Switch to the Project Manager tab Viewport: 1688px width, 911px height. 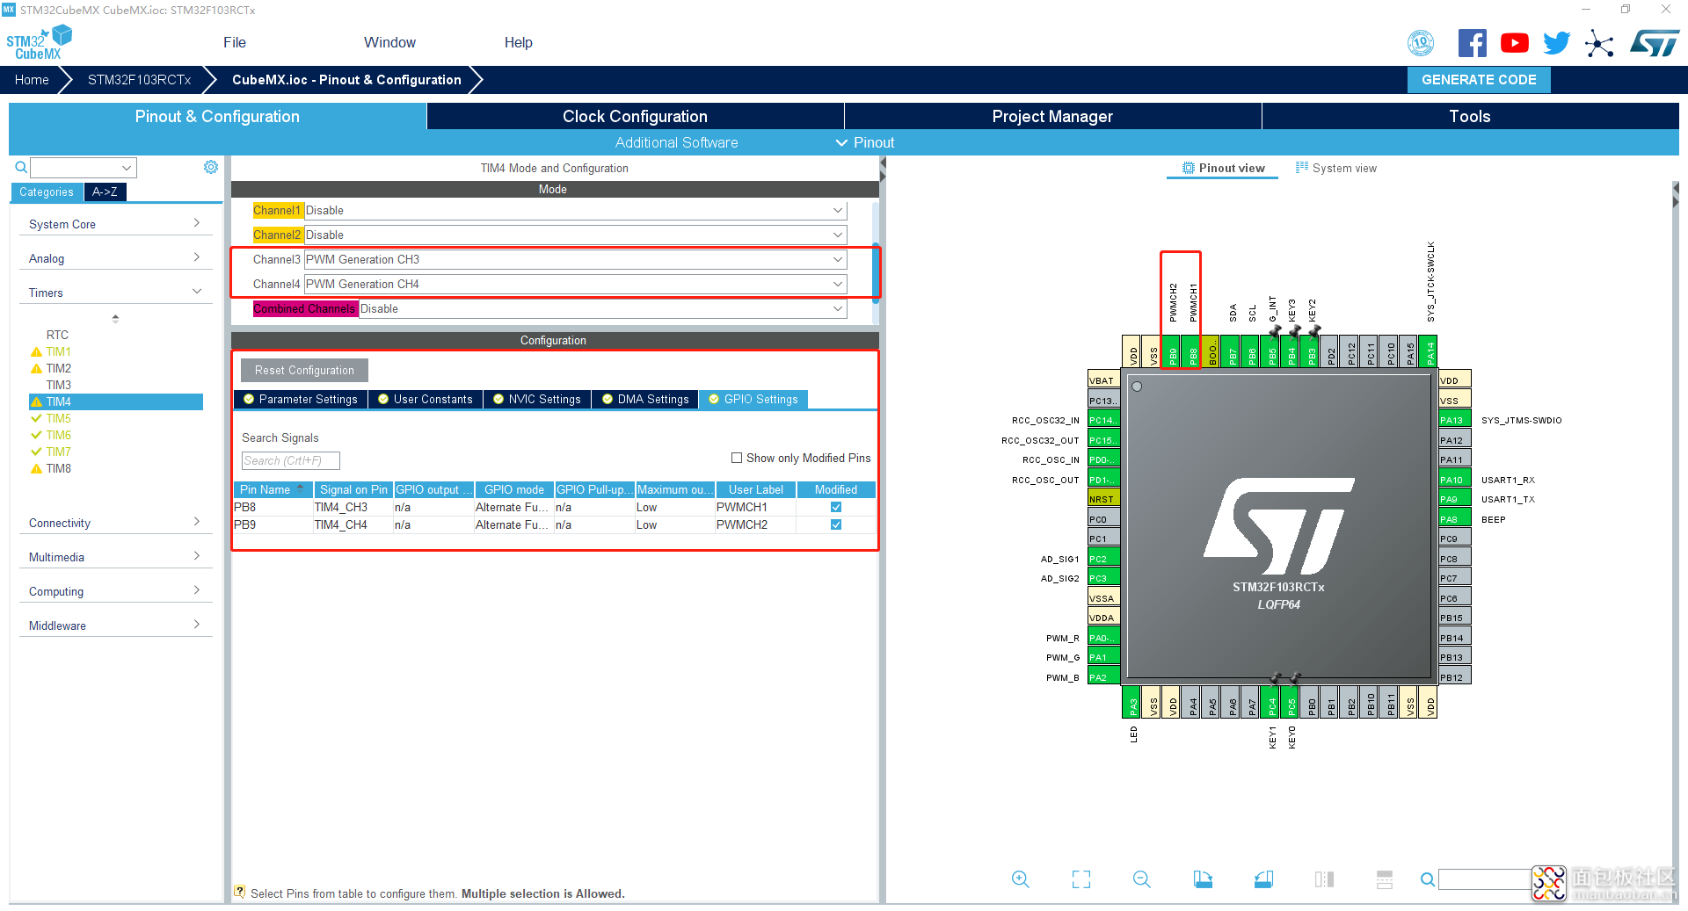1052,116
